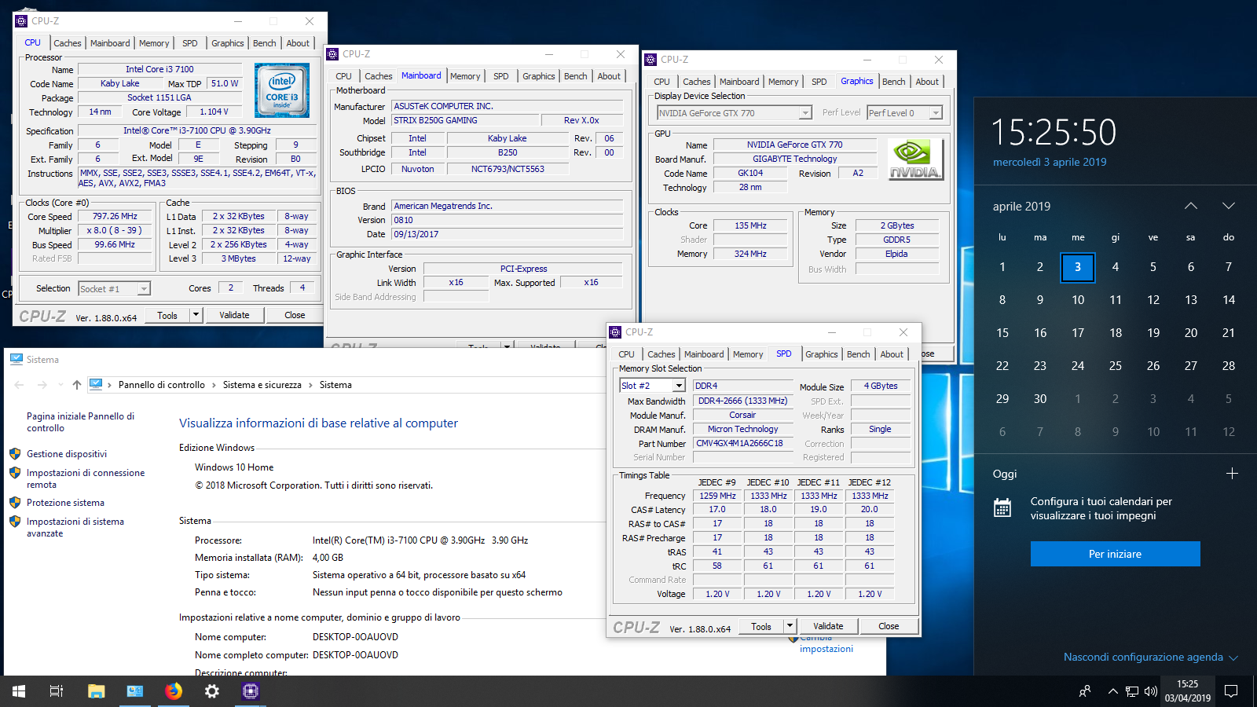Image resolution: width=1257 pixels, height=707 pixels.
Task: Open the People icon in the system tray
Action: tap(1085, 691)
